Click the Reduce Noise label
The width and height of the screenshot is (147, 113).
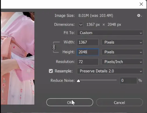(63, 80)
